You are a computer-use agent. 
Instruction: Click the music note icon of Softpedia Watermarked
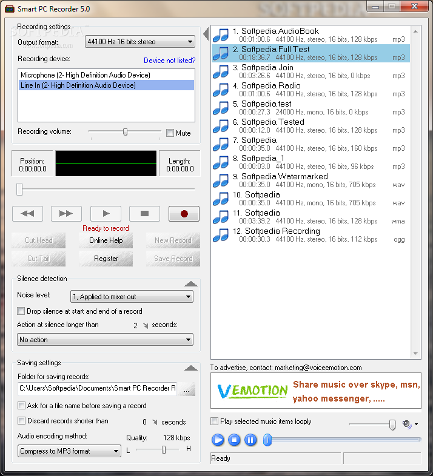coord(221,180)
